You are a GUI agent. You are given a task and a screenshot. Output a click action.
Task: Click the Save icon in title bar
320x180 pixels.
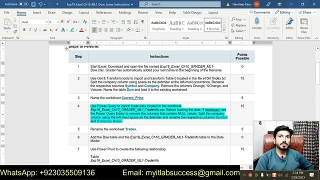(x=33, y=4)
